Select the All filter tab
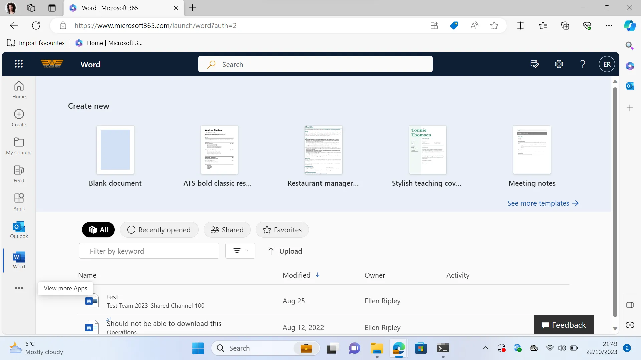 [98, 230]
